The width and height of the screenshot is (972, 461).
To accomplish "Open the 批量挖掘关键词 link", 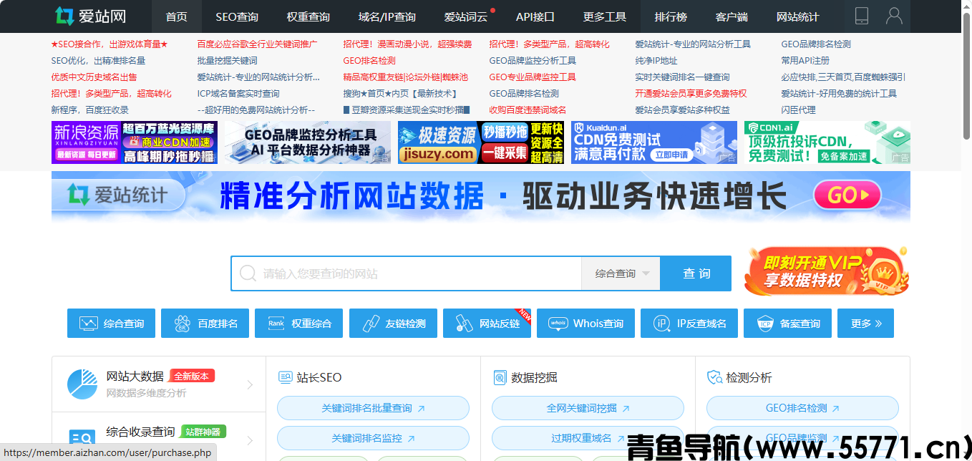I will pos(228,61).
